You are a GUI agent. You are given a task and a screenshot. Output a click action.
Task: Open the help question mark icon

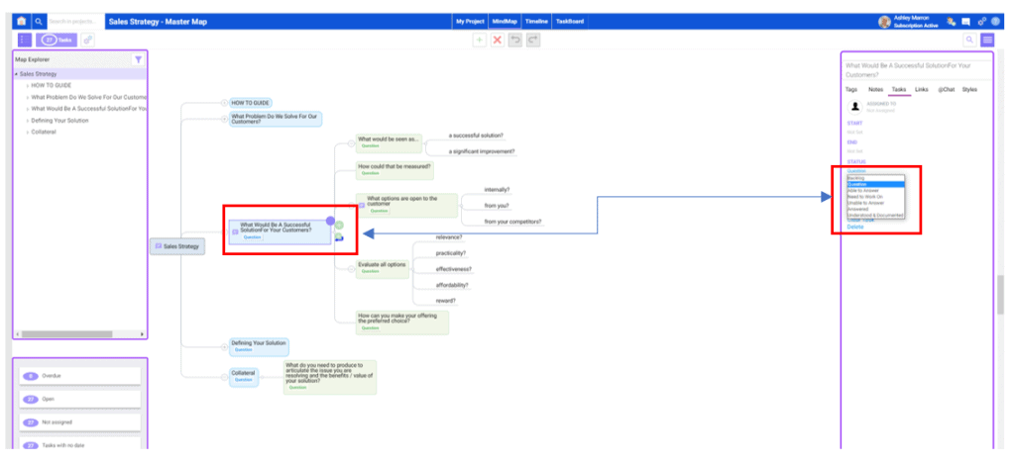[995, 22]
